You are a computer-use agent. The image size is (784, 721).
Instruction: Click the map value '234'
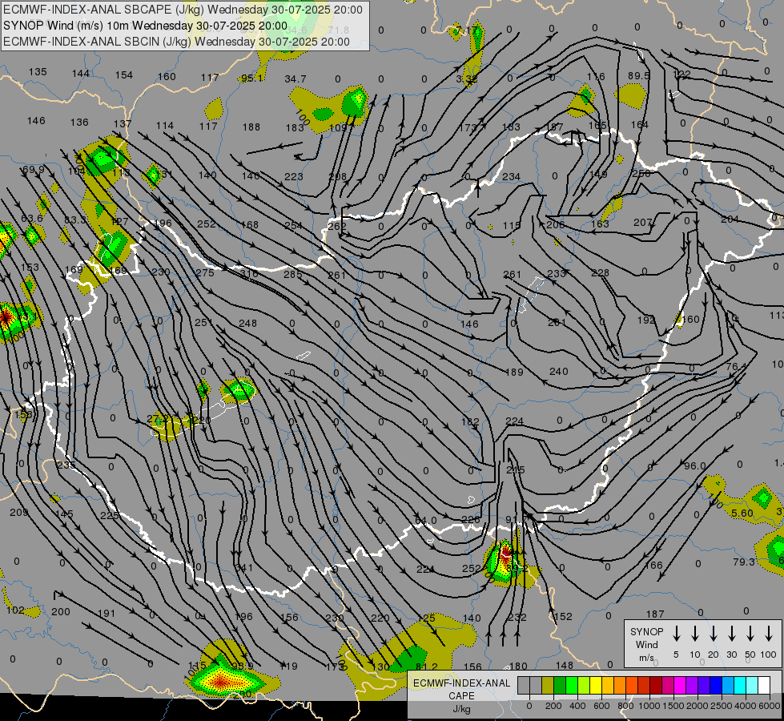click(x=511, y=176)
